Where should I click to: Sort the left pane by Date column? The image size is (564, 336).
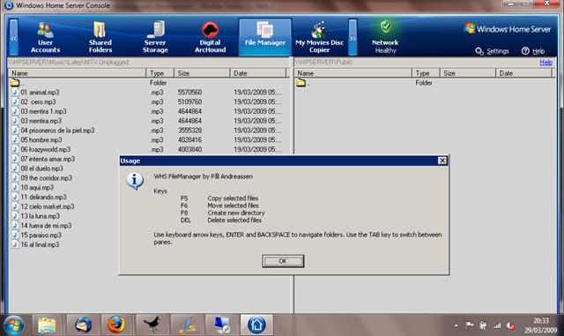[x=258, y=73]
